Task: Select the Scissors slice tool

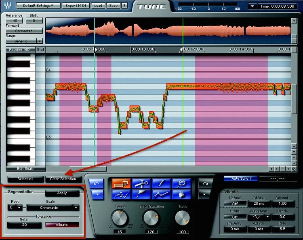Action: coord(141,183)
